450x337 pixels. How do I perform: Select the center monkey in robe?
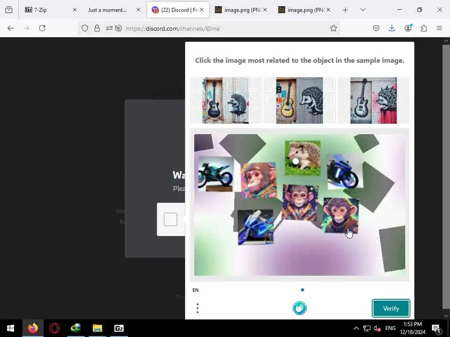pyautogui.click(x=300, y=203)
